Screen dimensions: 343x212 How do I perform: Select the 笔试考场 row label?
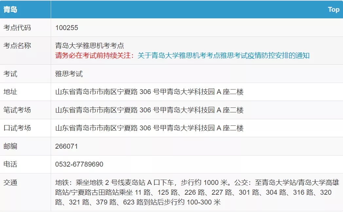[x=17, y=110]
